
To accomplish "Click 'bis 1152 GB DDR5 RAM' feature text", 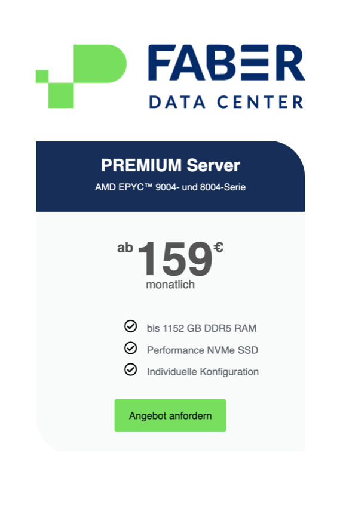I will [201, 328].
